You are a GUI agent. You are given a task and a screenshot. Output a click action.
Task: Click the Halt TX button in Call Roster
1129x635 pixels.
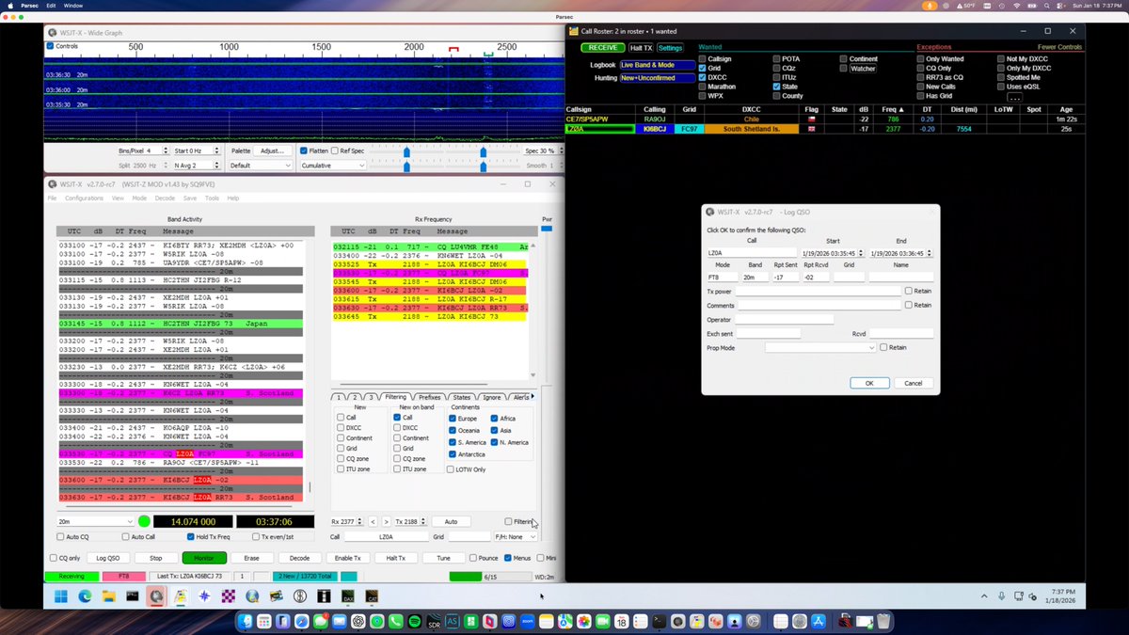pos(641,47)
